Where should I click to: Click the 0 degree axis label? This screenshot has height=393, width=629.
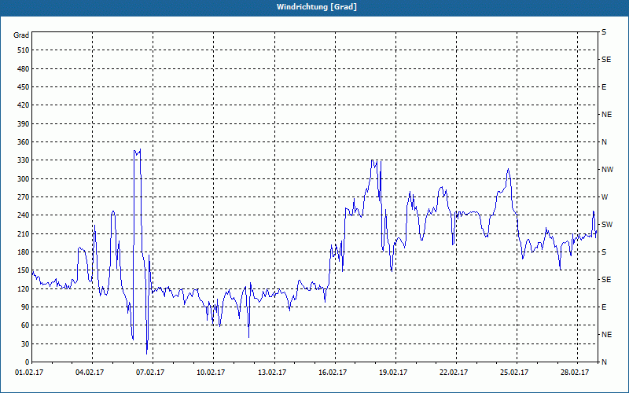point(28,362)
